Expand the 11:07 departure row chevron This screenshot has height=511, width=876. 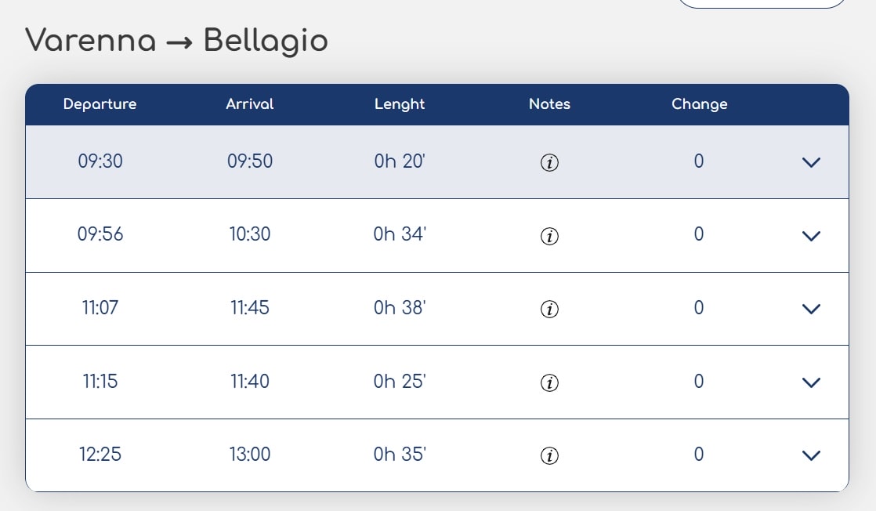pos(811,309)
